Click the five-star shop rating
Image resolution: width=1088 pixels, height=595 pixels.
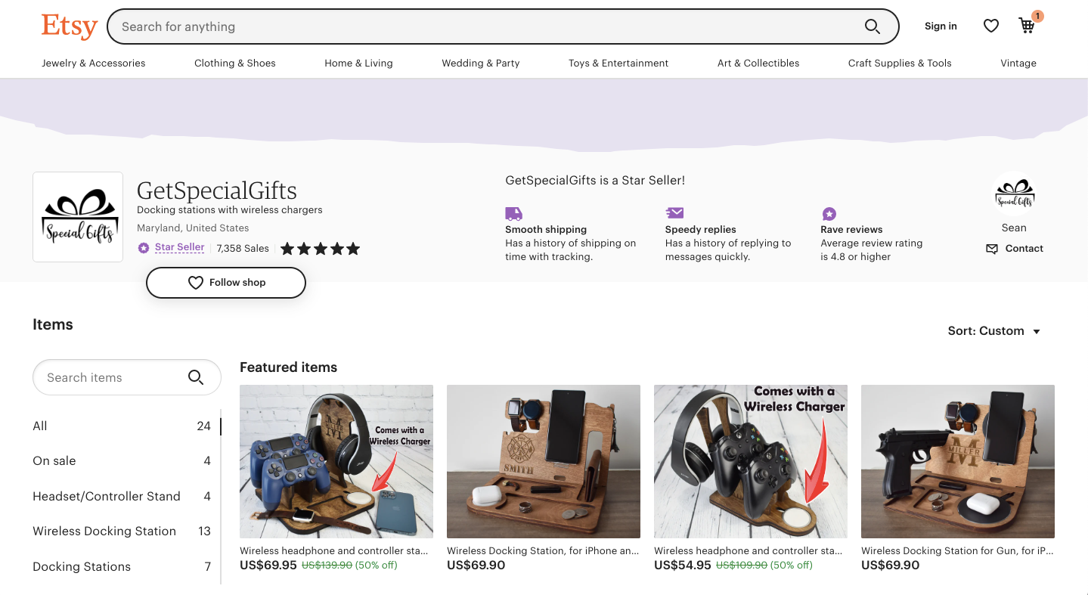pos(320,249)
